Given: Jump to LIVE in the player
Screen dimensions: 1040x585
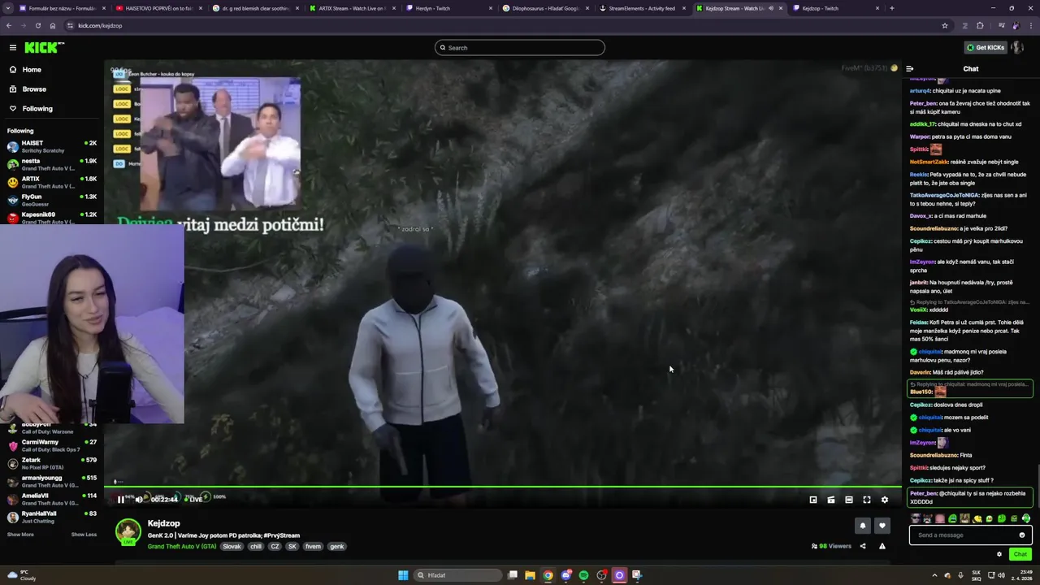Looking at the screenshot, I should coord(193,500).
